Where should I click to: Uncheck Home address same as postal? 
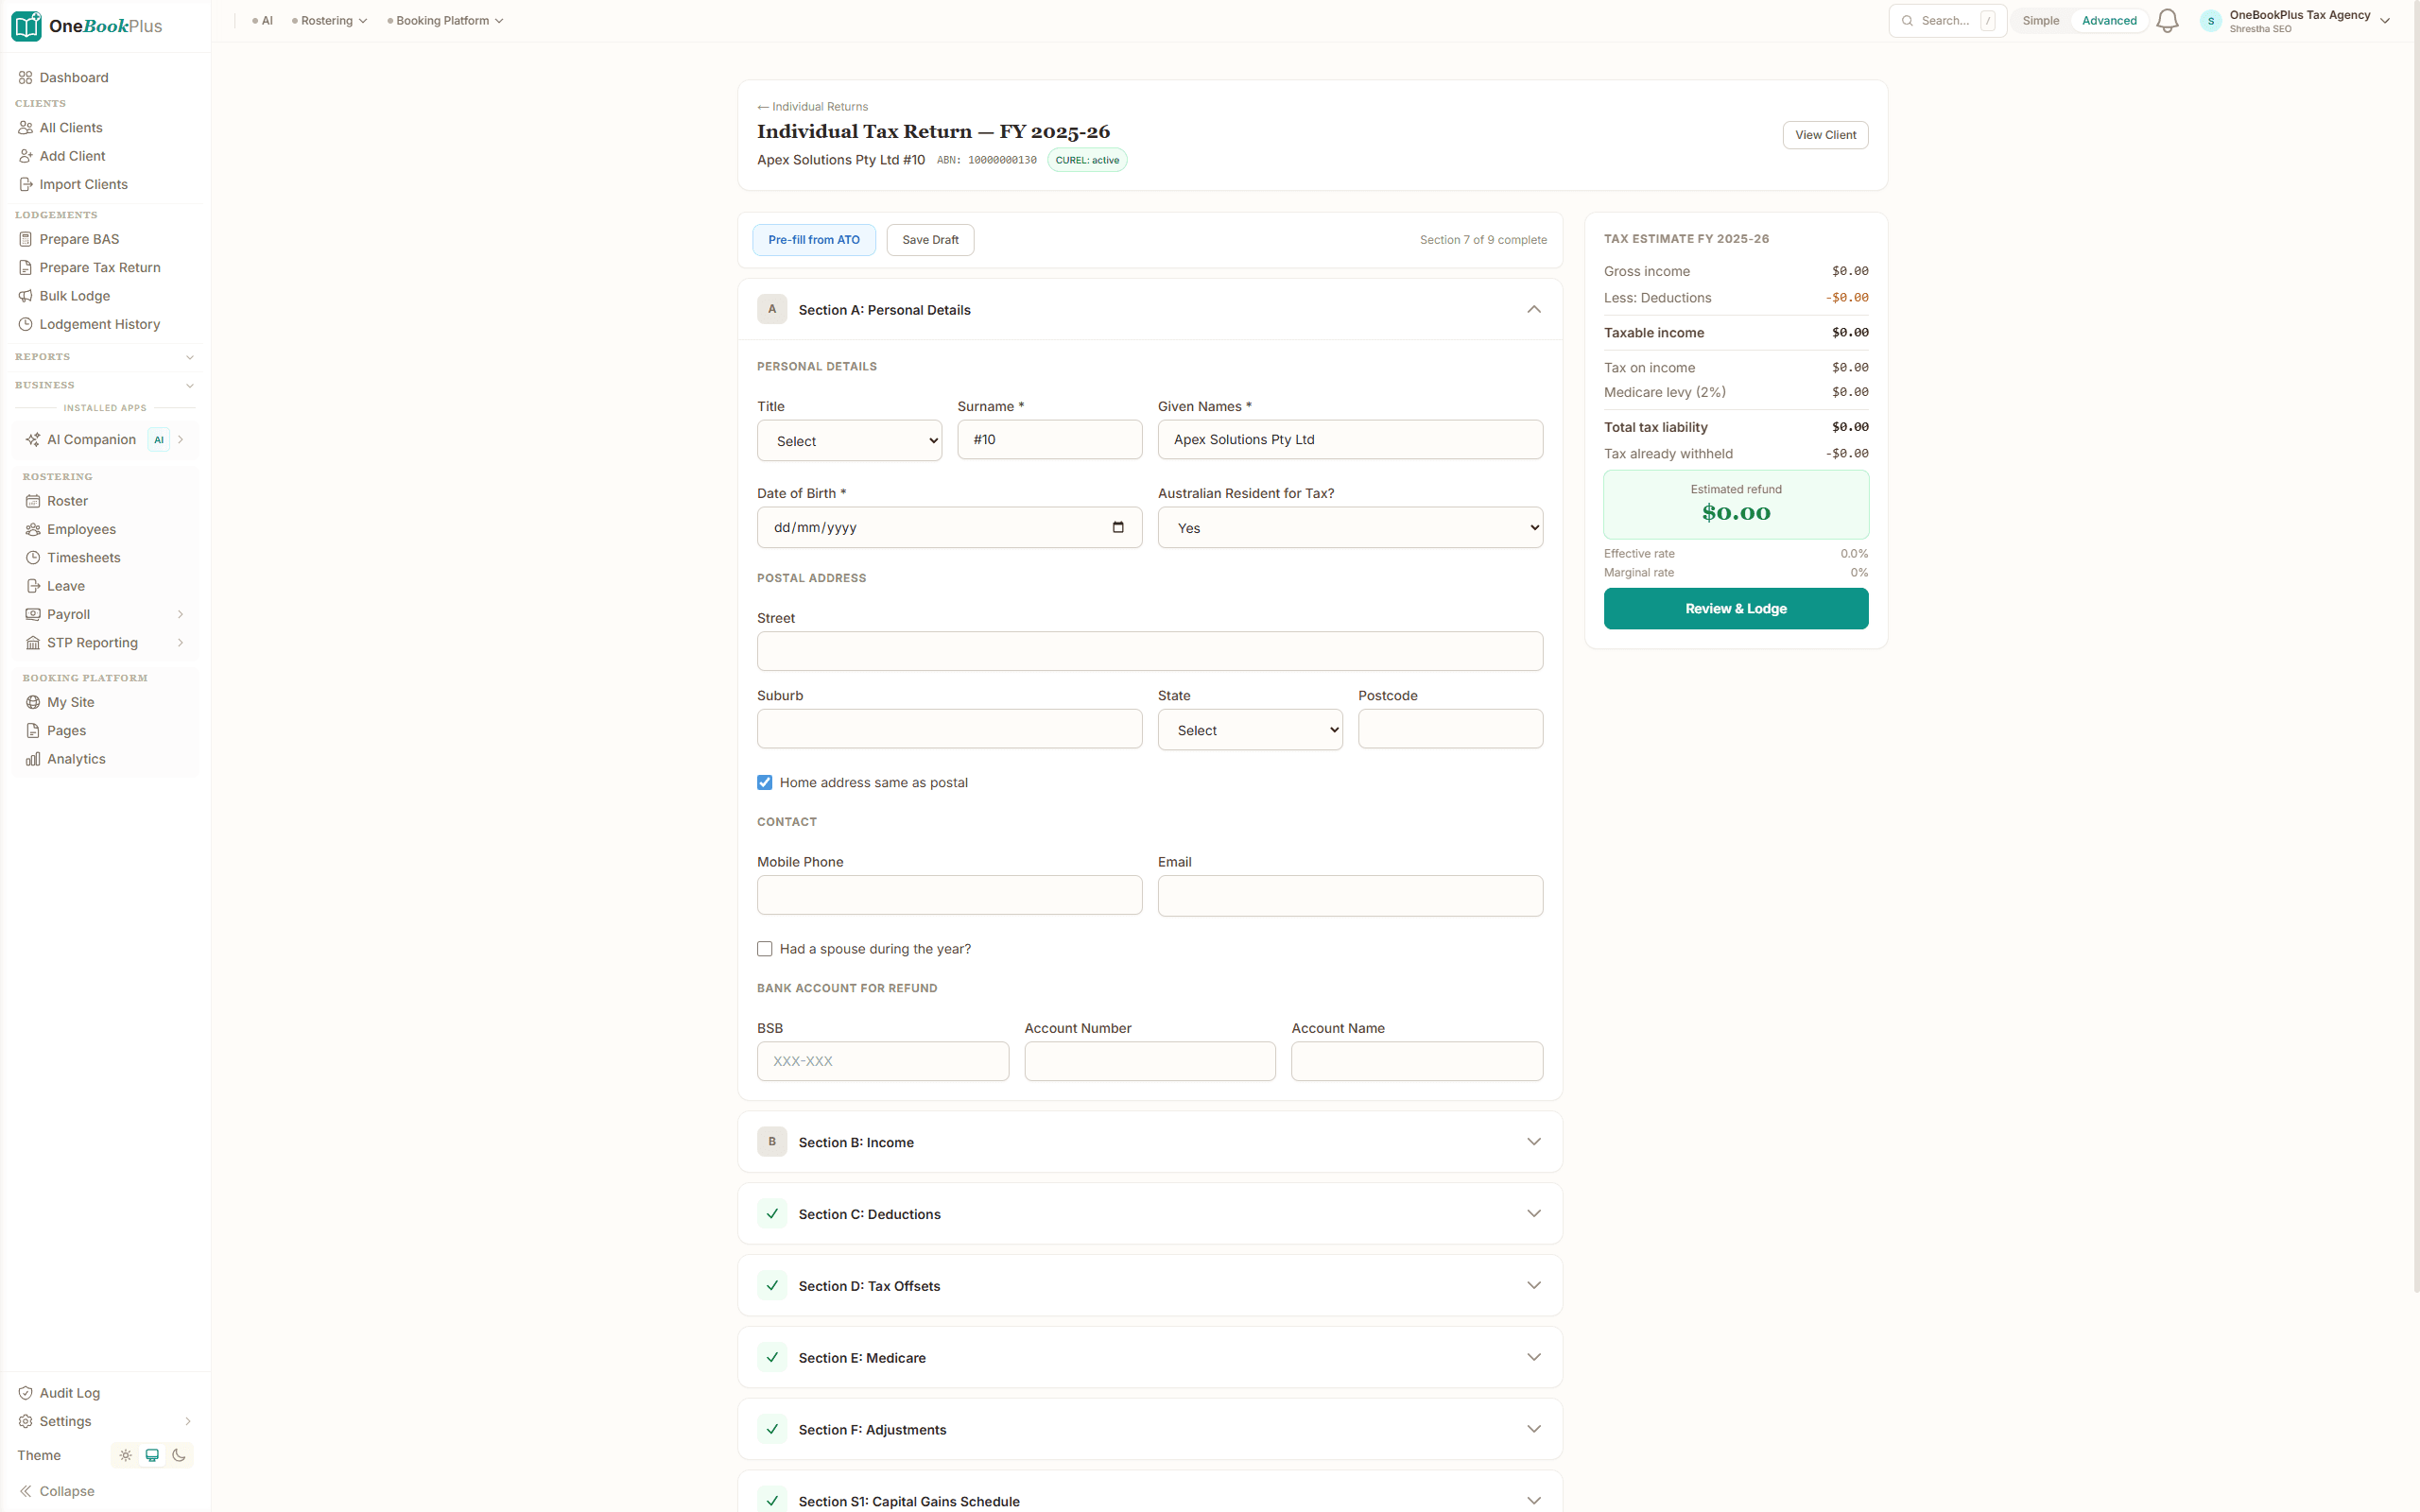pos(765,782)
